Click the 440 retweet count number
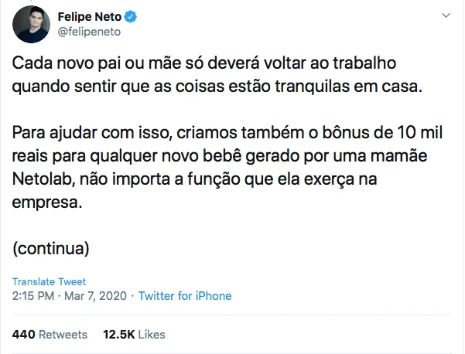Screen dimensions: 465x354 point(25,335)
